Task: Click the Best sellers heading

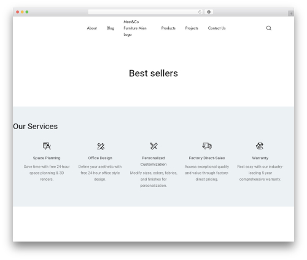Action: point(153,73)
